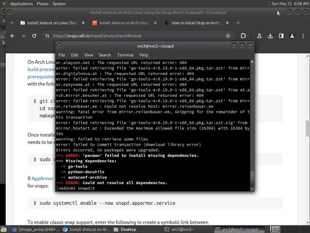This screenshot has width=310, height=233.
Task: Open terminal File menu
Action: pyautogui.click(x=62, y=55)
